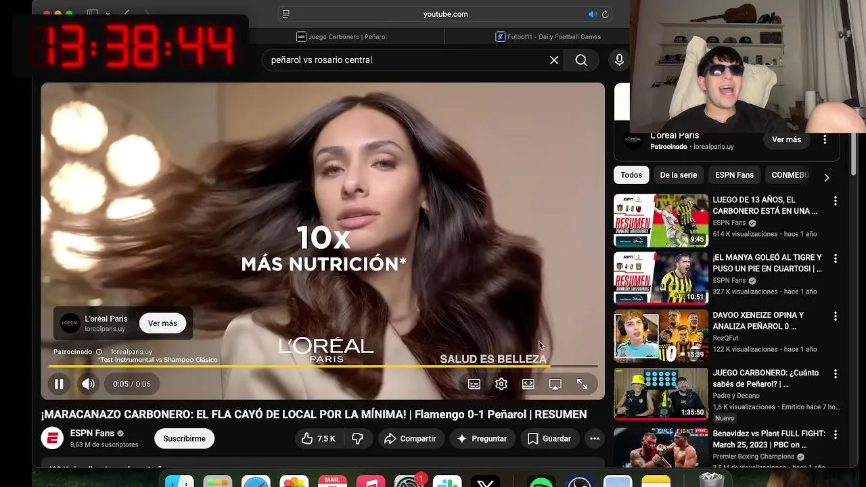The image size is (866, 487).
Task: Click the search magnifier button
Action: 581,60
